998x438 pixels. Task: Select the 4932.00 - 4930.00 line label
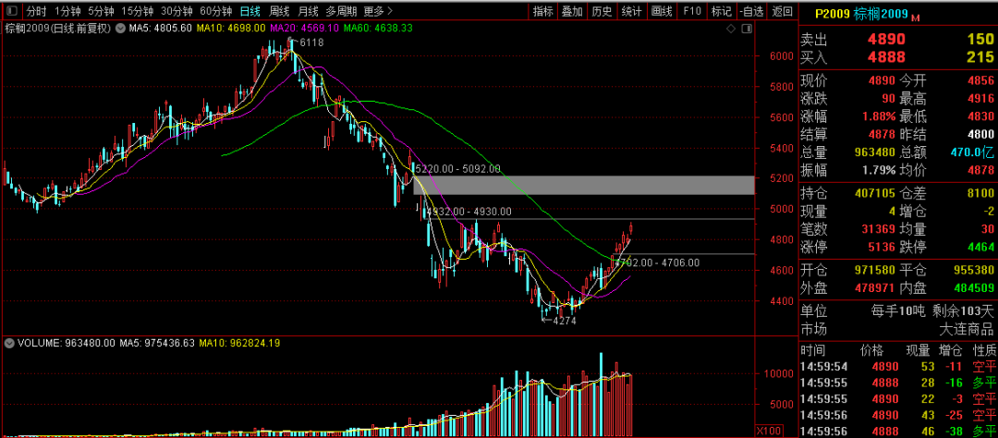(x=469, y=212)
